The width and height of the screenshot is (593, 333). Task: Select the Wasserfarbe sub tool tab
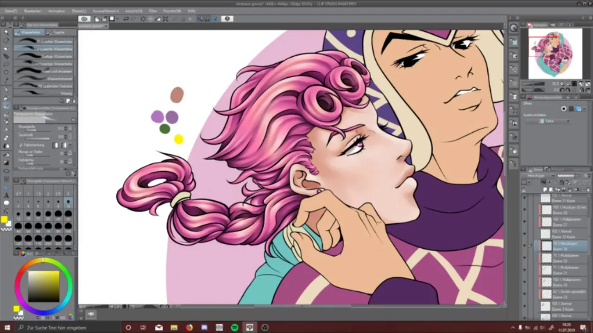click(x=29, y=32)
